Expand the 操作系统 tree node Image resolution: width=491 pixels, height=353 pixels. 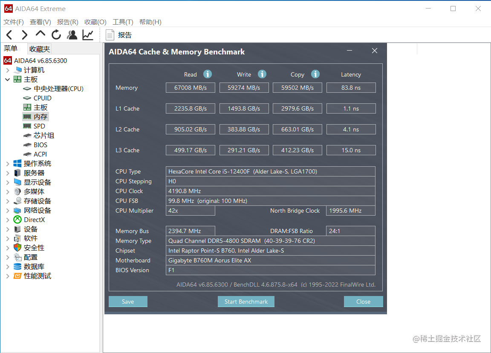pos(8,164)
